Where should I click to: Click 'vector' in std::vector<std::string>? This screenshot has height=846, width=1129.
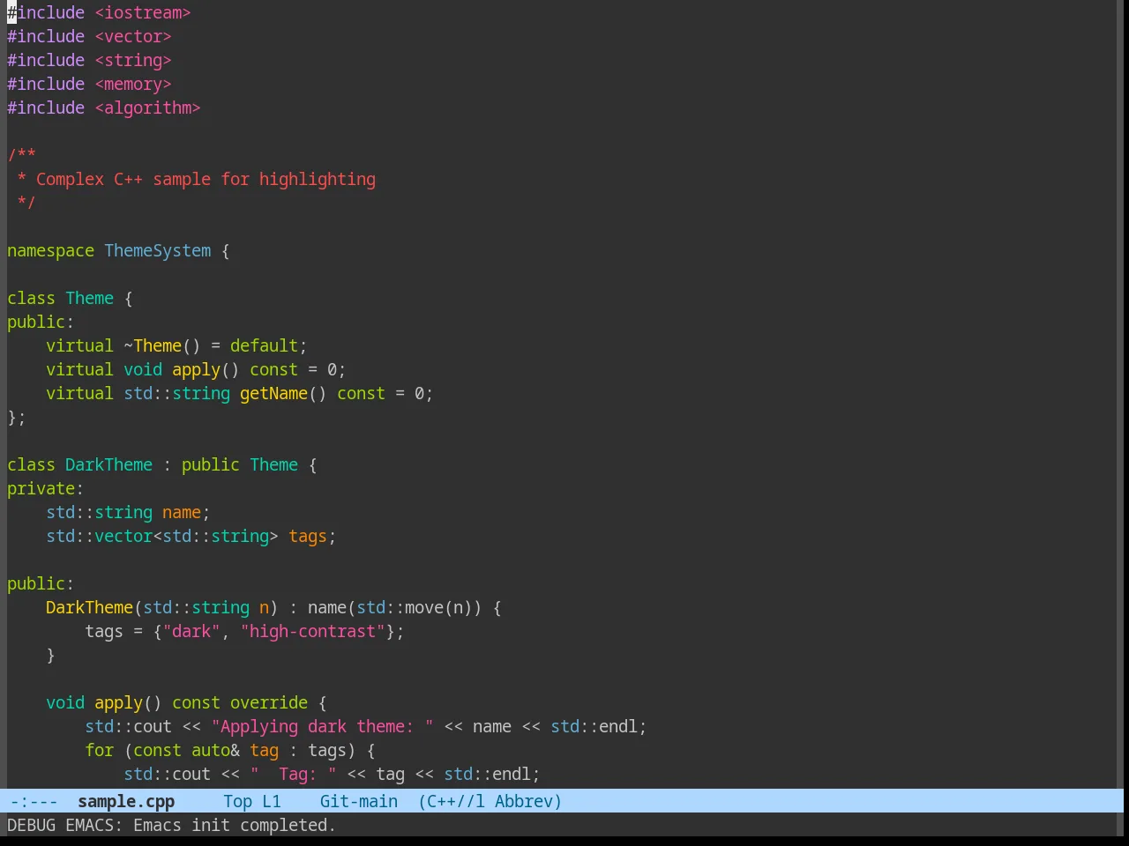pyautogui.click(x=123, y=536)
